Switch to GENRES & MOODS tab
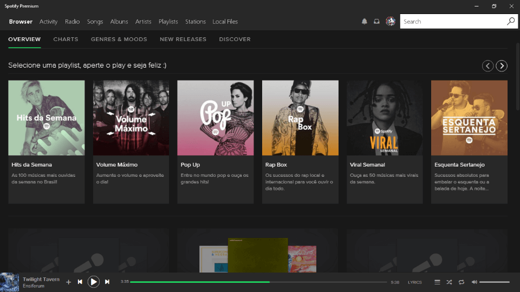This screenshot has width=520, height=292. (x=119, y=39)
